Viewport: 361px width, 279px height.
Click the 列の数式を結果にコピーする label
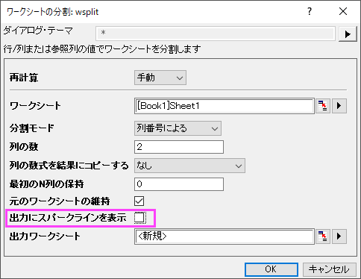(x=69, y=166)
